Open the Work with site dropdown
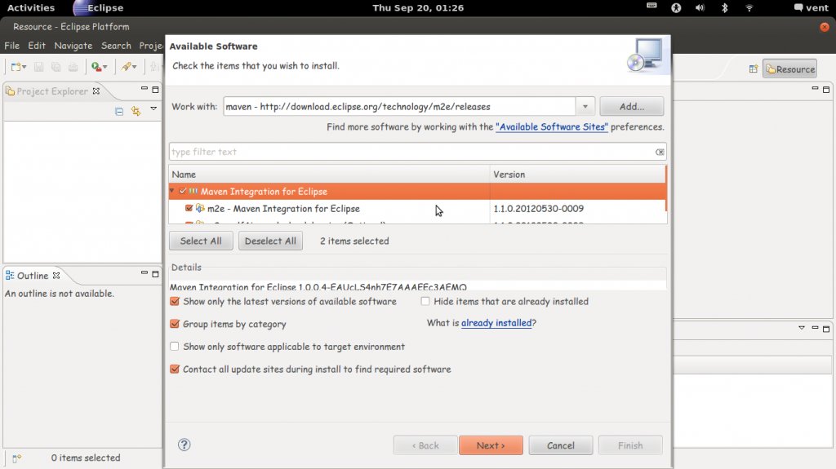The width and height of the screenshot is (836, 469). [x=585, y=107]
